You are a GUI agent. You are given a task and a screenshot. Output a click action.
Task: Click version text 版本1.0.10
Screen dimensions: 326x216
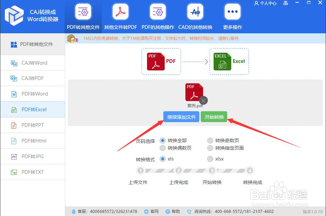pyautogui.click(x=312, y=212)
